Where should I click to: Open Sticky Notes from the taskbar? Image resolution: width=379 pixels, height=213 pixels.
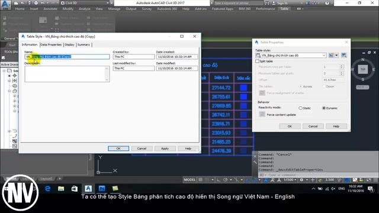point(115,189)
